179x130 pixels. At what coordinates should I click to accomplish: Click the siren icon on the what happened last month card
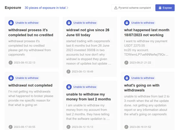(127, 23)
